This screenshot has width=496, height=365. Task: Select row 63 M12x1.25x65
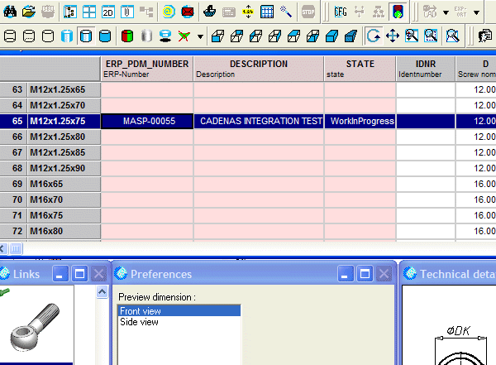point(50,89)
